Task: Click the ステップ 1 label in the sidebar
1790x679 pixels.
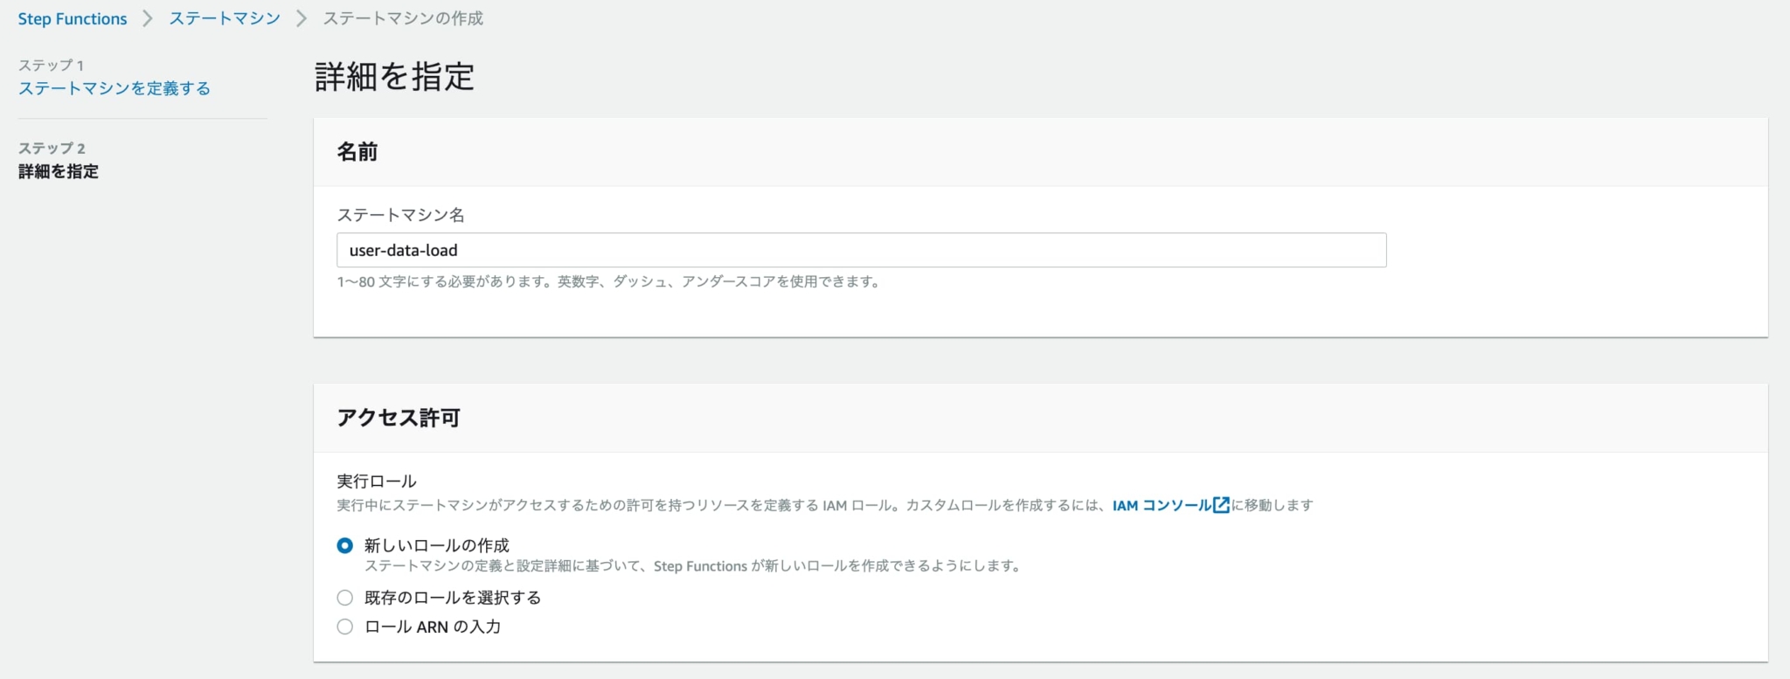Action: click(x=51, y=66)
